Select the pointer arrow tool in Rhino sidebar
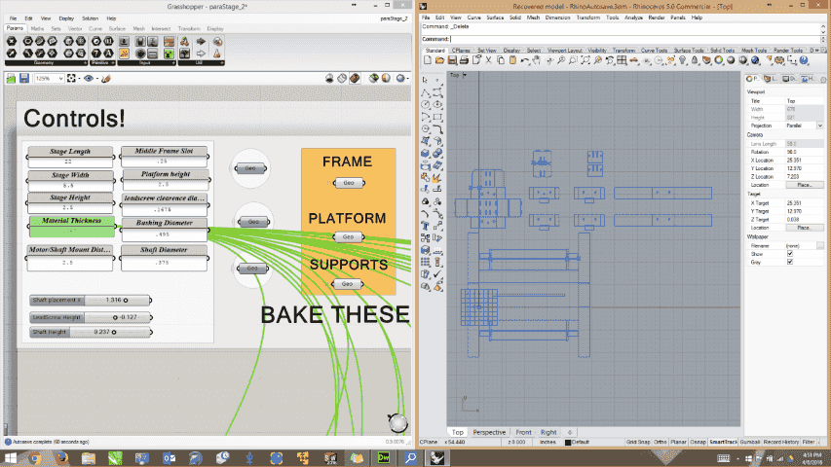Screen dimensions: 831x467 click(x=425, y=80)
